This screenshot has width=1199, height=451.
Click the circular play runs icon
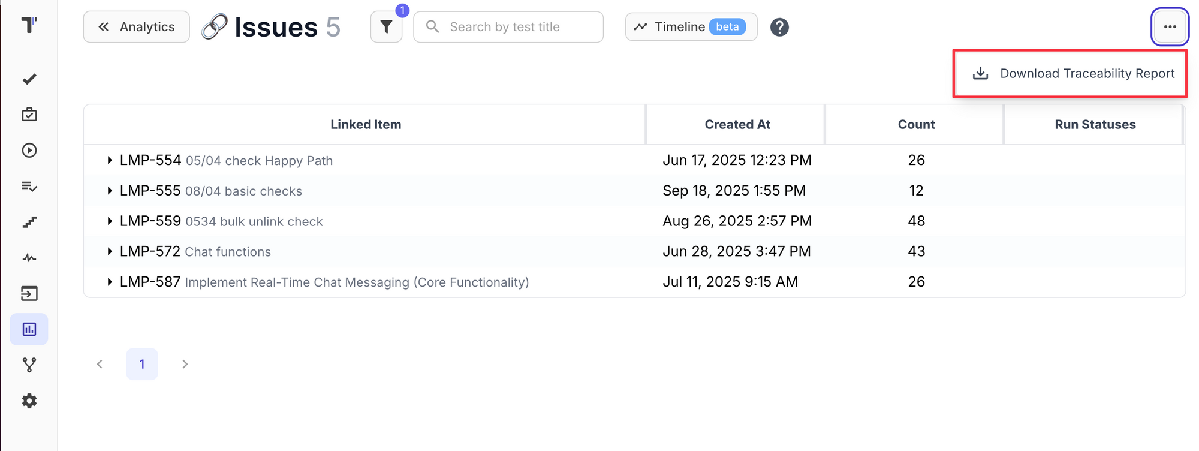[x=28, y=151]
